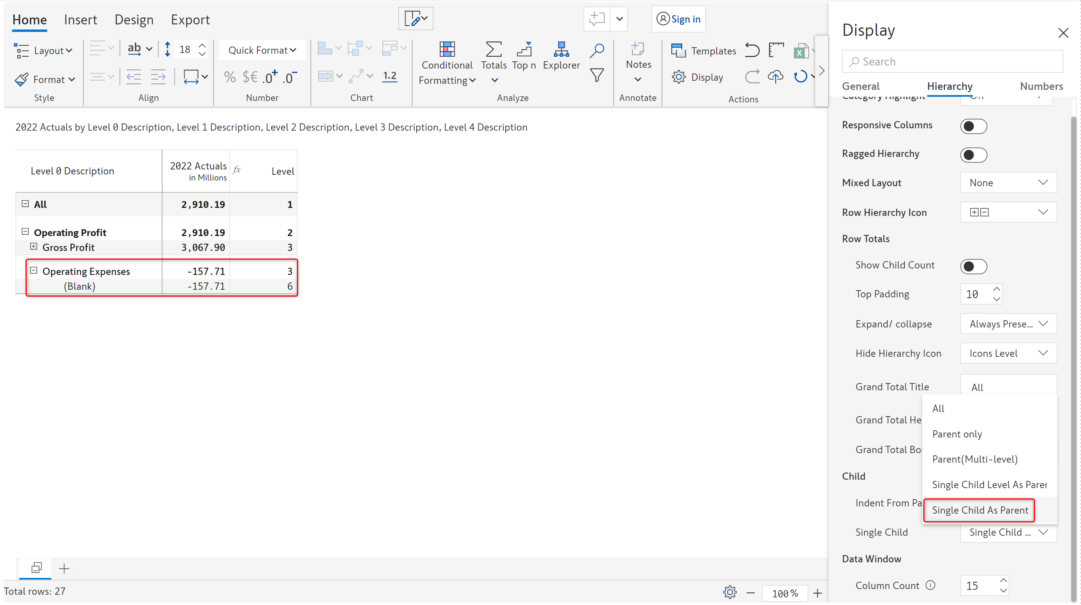The image size is (1081, 605).
Task: Click the Undo arrow icon
Action: click(x=752, y=50)
